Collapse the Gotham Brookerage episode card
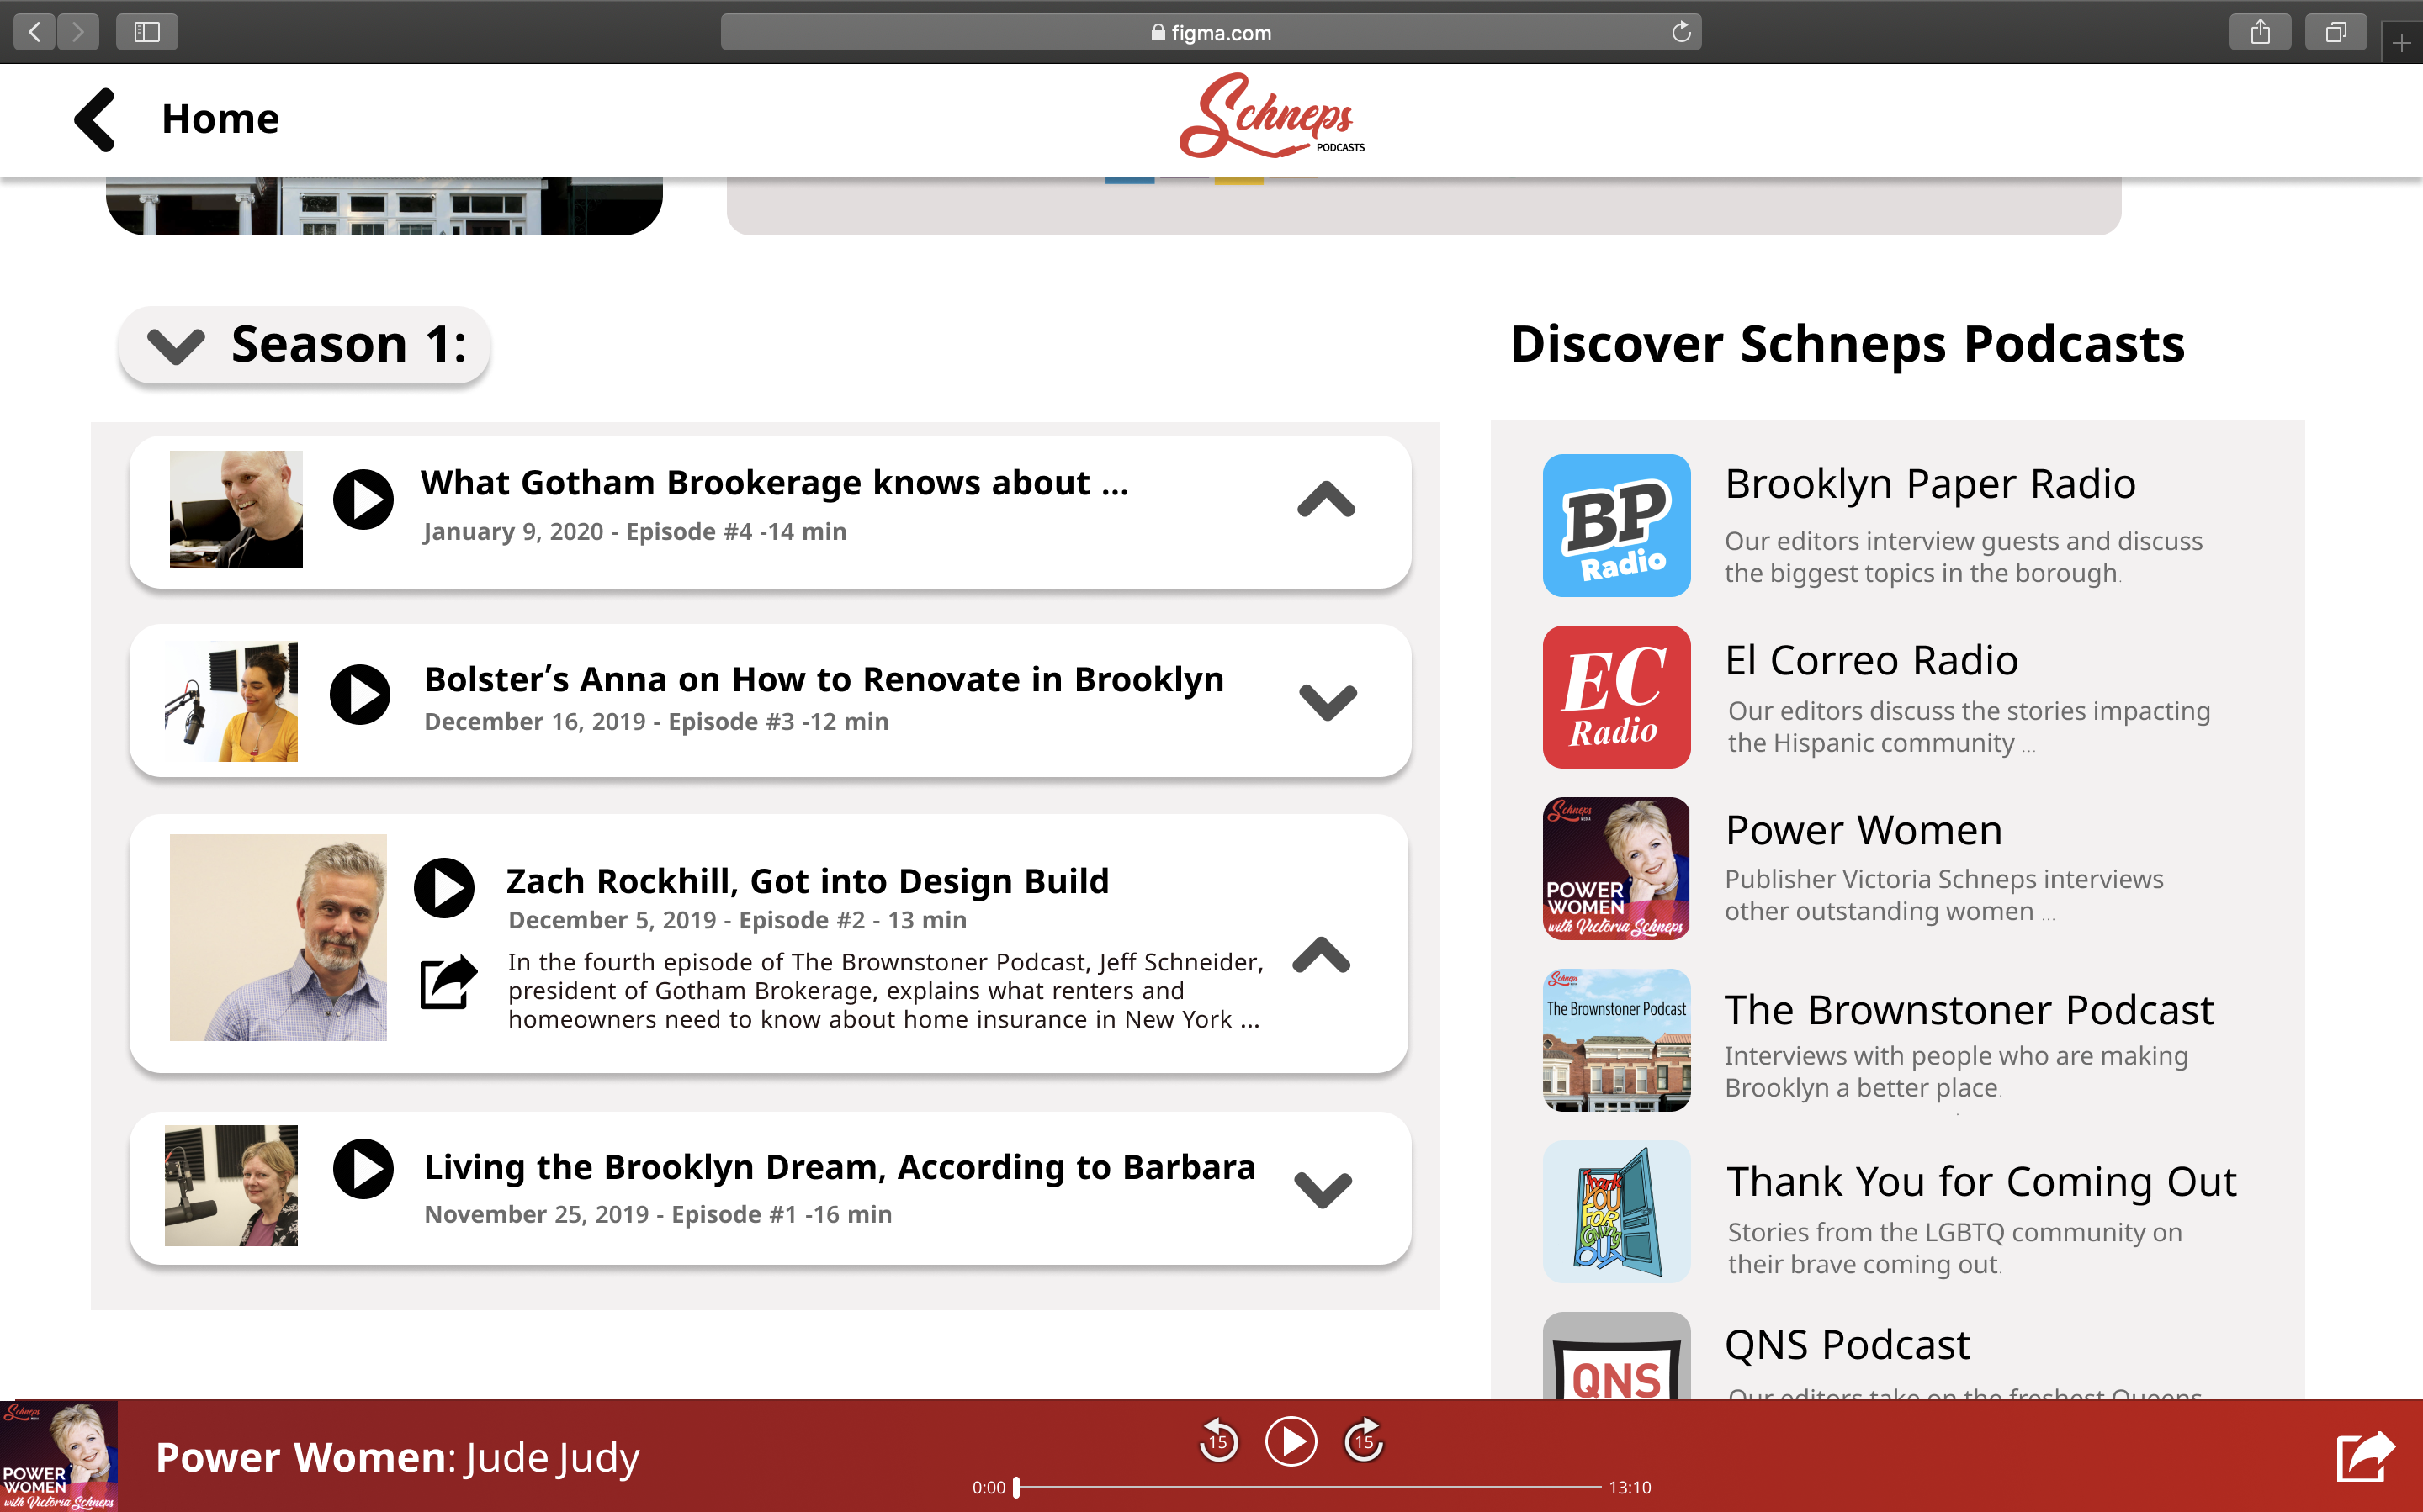This screenshot has width=2423, height=1512. pos(1327,499)
